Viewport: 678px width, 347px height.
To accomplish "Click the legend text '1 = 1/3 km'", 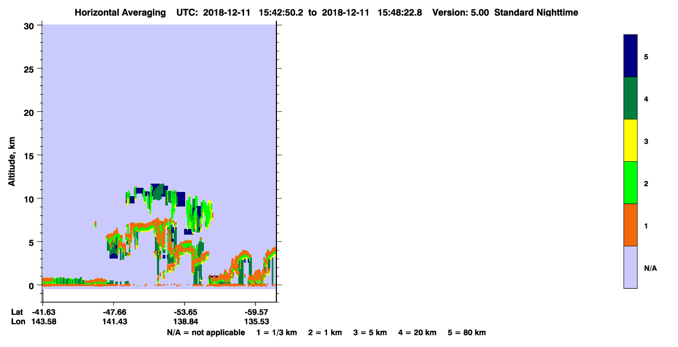I will [277, 332].
